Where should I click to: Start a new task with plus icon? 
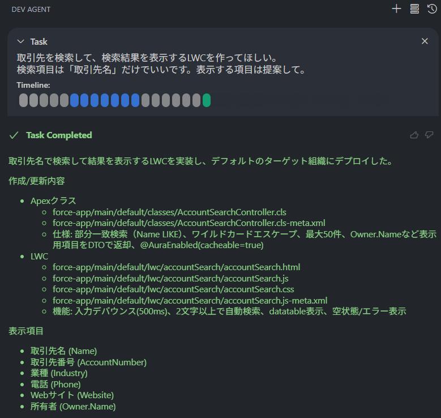(x=396, y=8)
